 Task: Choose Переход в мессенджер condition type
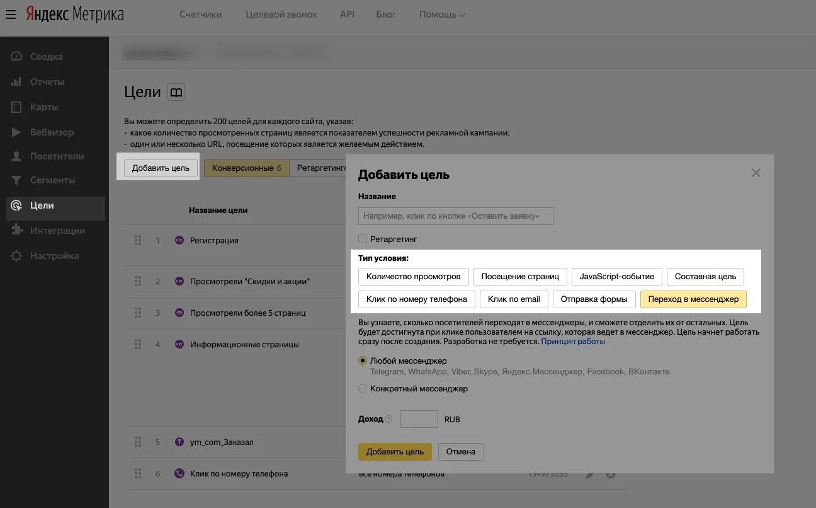693,299
